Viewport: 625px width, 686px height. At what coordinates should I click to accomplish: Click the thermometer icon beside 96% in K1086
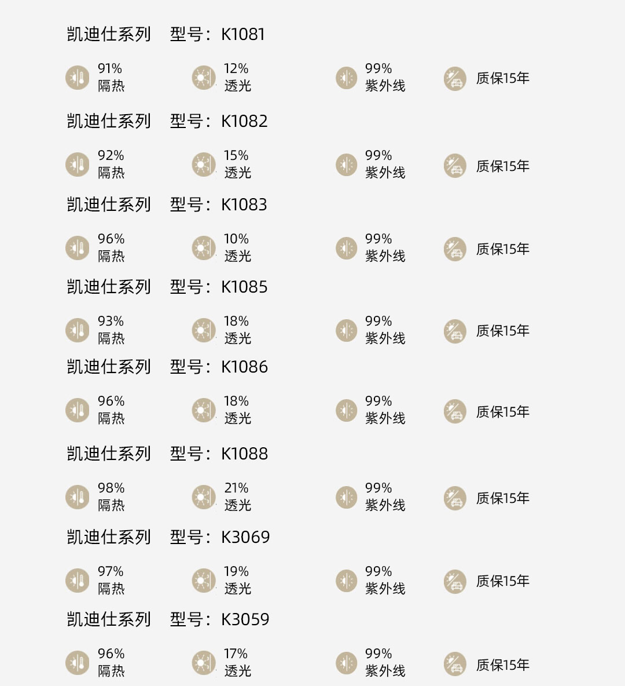point(78,410)
